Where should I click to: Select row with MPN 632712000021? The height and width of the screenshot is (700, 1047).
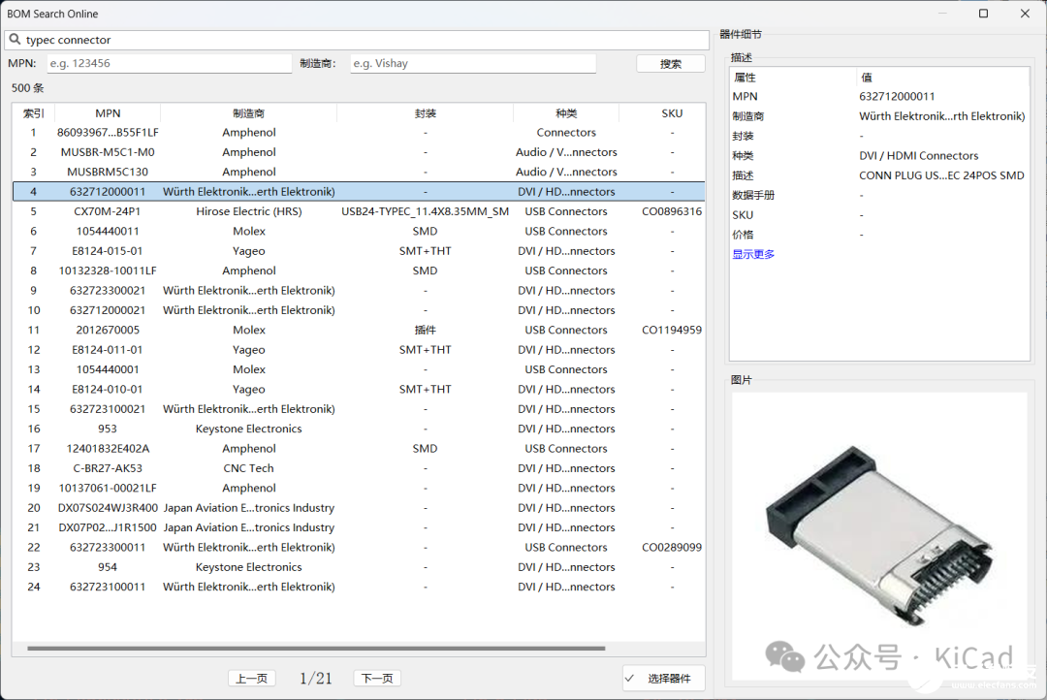pyautogui.click(x=359, y=310)
